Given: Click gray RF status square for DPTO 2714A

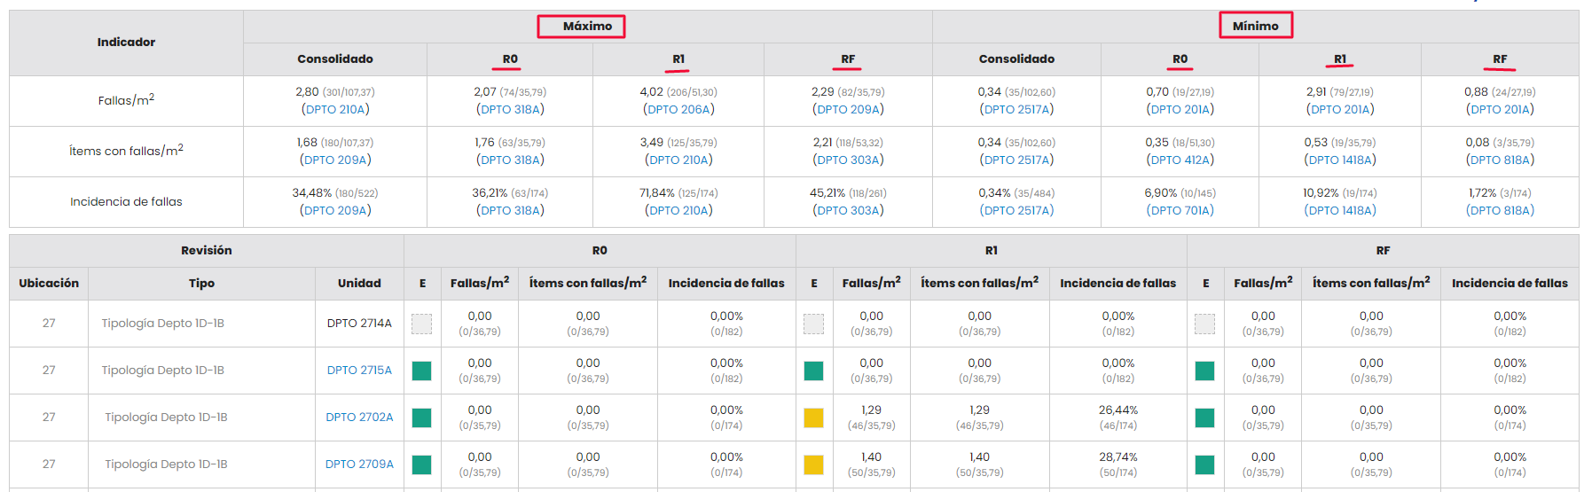Looking at the screenshot, I should click(1204, 324).
